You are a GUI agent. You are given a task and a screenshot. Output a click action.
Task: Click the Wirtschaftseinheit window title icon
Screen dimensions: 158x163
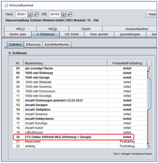click(x=6, y=5)
